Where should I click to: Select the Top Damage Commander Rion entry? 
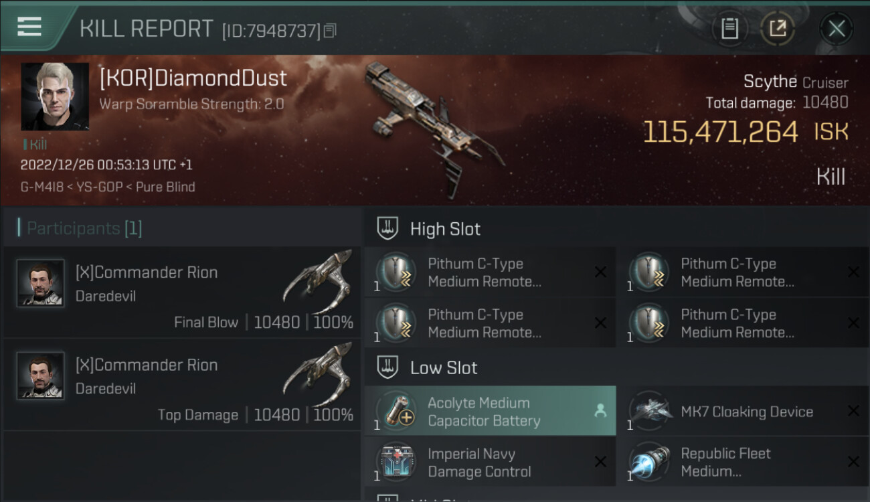click(182, 385)
